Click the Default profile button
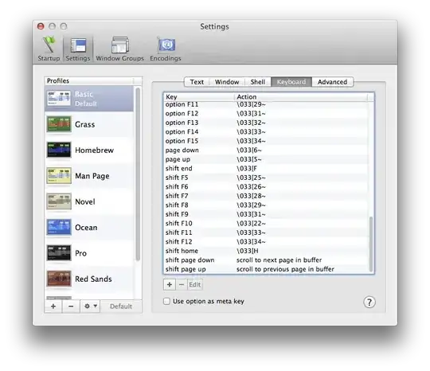Image resolution: width=430 pixels, height=371 pixels. (121, 307)
